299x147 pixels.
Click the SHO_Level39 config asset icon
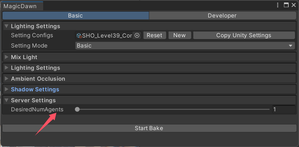pyautogui.click(x=79, y=36)
